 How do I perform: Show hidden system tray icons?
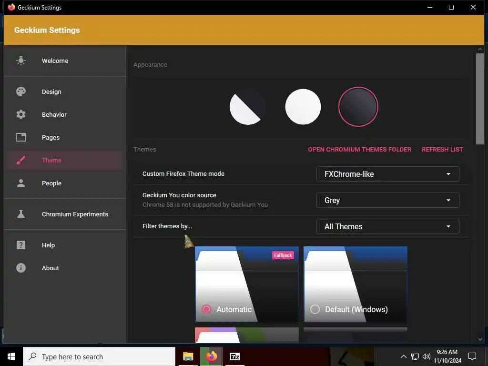point(403,356)
